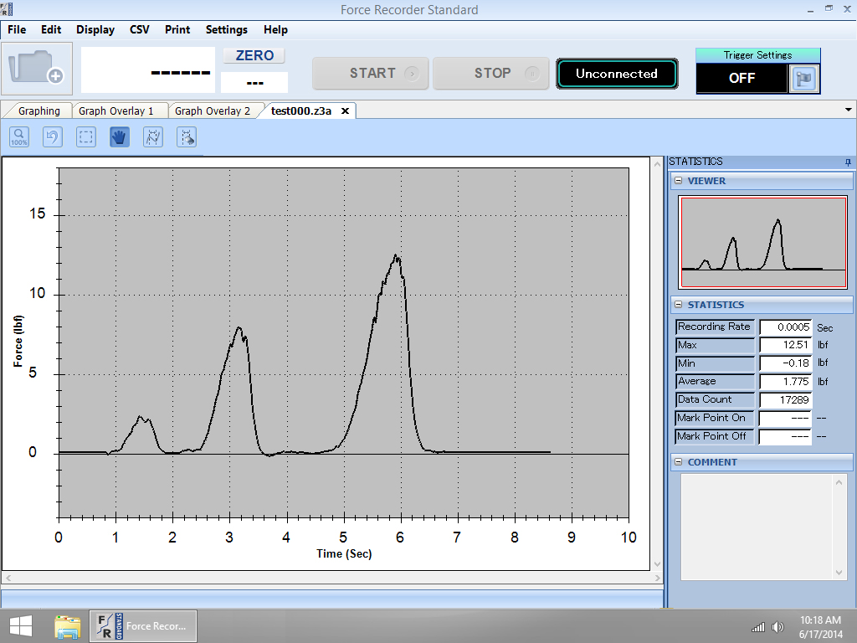
Task: Select the dashed rectangle zoom-area tool
Action: tap(86, 136)
